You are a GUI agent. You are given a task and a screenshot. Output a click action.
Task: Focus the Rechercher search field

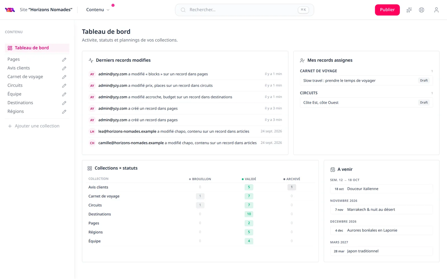pos(244,10)
